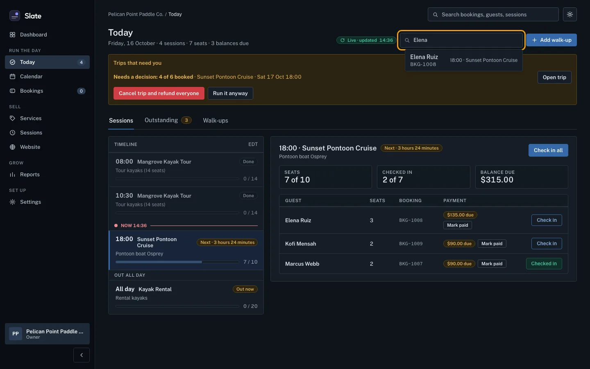Open Sessions in the sidebar
The width and height of the screenshot is (590, 369).
point(47,133)
